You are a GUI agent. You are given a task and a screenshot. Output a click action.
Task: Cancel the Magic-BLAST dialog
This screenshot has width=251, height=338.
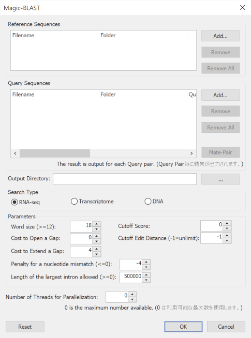pos(226,327)
